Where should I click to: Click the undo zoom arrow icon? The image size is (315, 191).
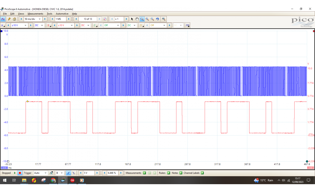pyautogui.click(x=157, y=19)
